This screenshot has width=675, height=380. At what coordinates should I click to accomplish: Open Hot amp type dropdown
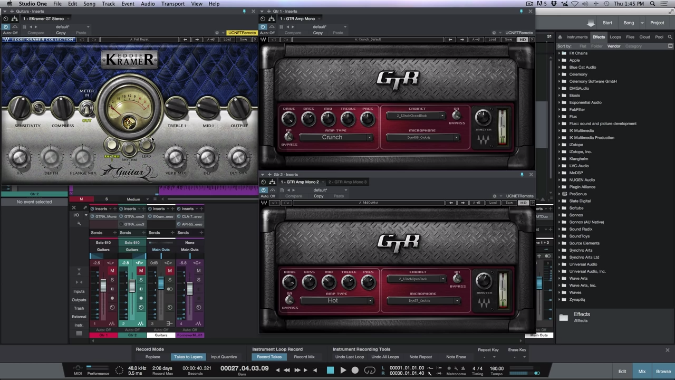coord(336,300)
